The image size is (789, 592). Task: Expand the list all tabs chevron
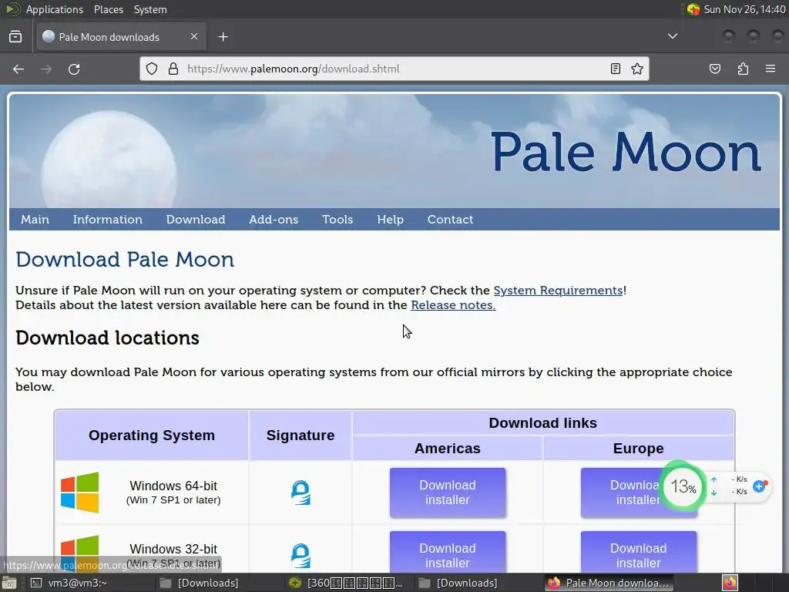pyautogui.click(x=672, y=36)
